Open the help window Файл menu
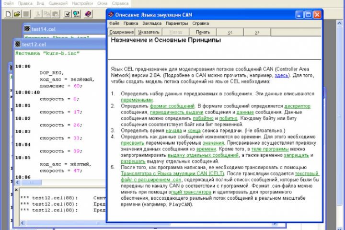 point(114,23)
